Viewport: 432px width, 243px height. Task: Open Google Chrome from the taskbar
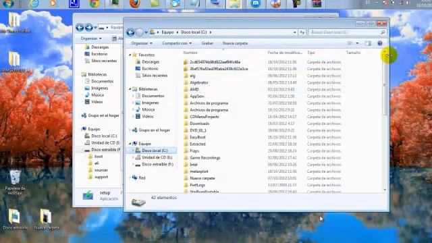pos(94,3)
